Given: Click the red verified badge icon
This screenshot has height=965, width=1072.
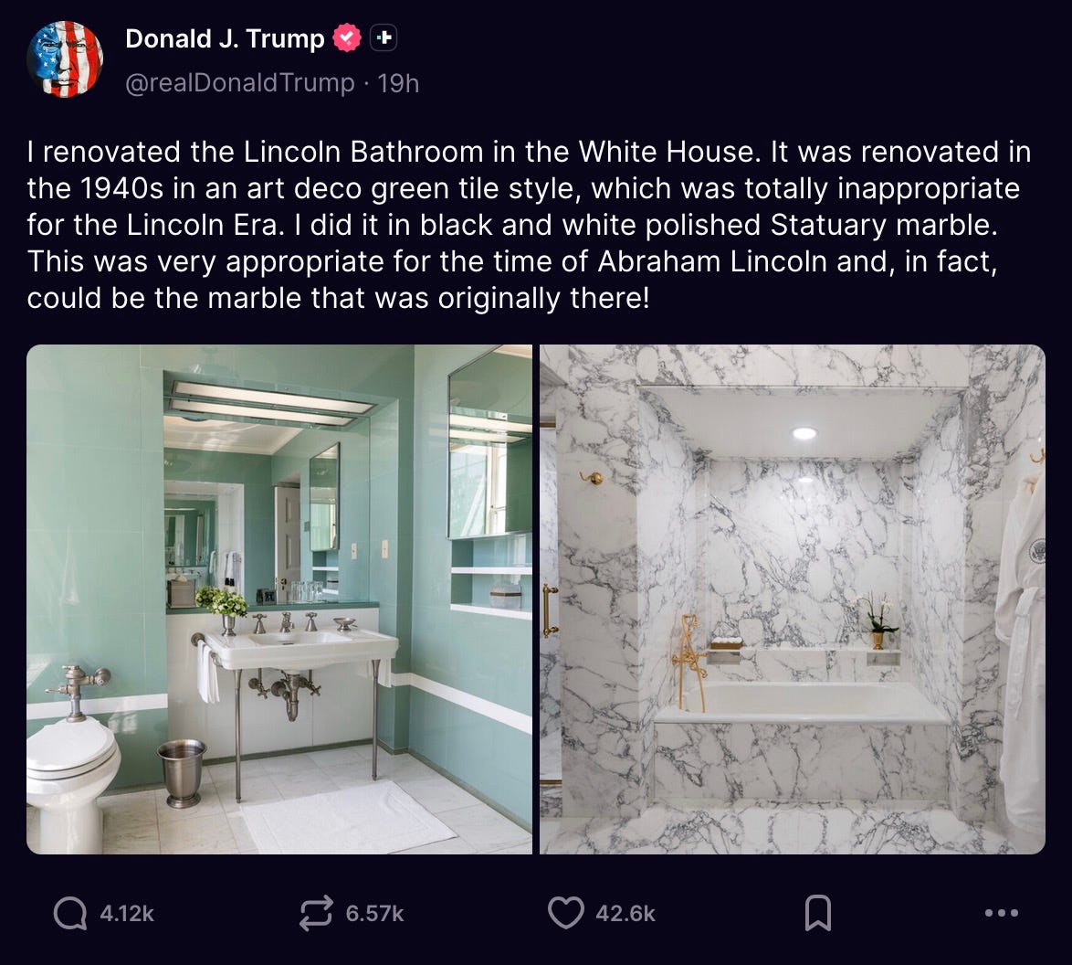Looking at the screenshot, I should click(x=347, y=37).
